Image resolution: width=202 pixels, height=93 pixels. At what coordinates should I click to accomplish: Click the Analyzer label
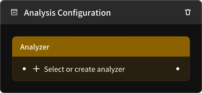pyautogui.click(x=35, y=47)
